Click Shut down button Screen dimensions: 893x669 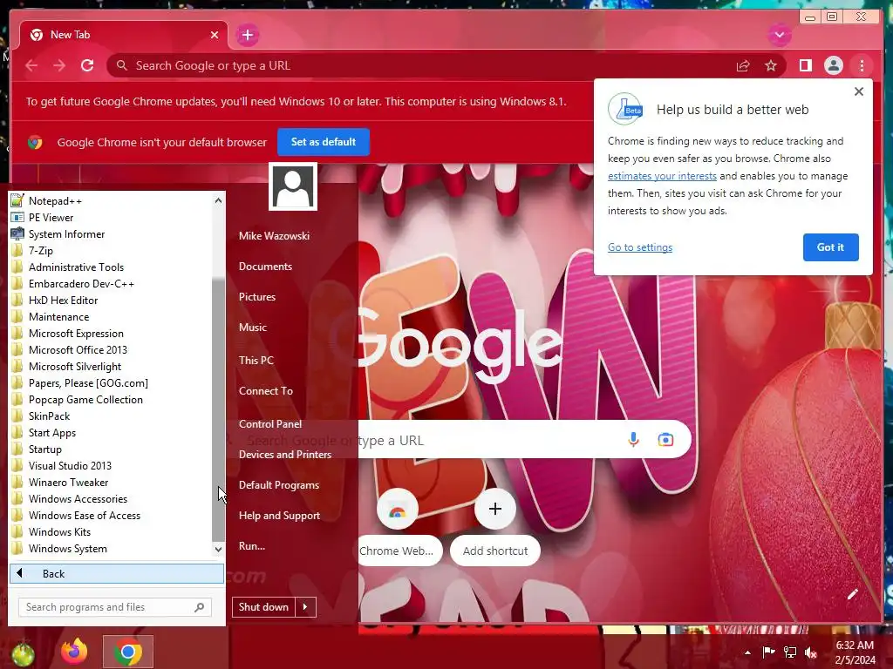[x=263, y=607]
